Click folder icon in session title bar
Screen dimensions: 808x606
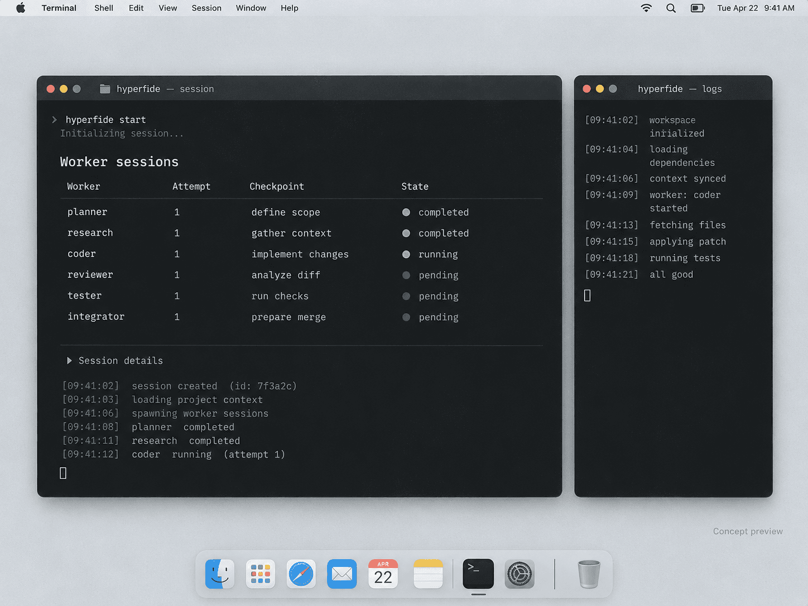(105, 89)
